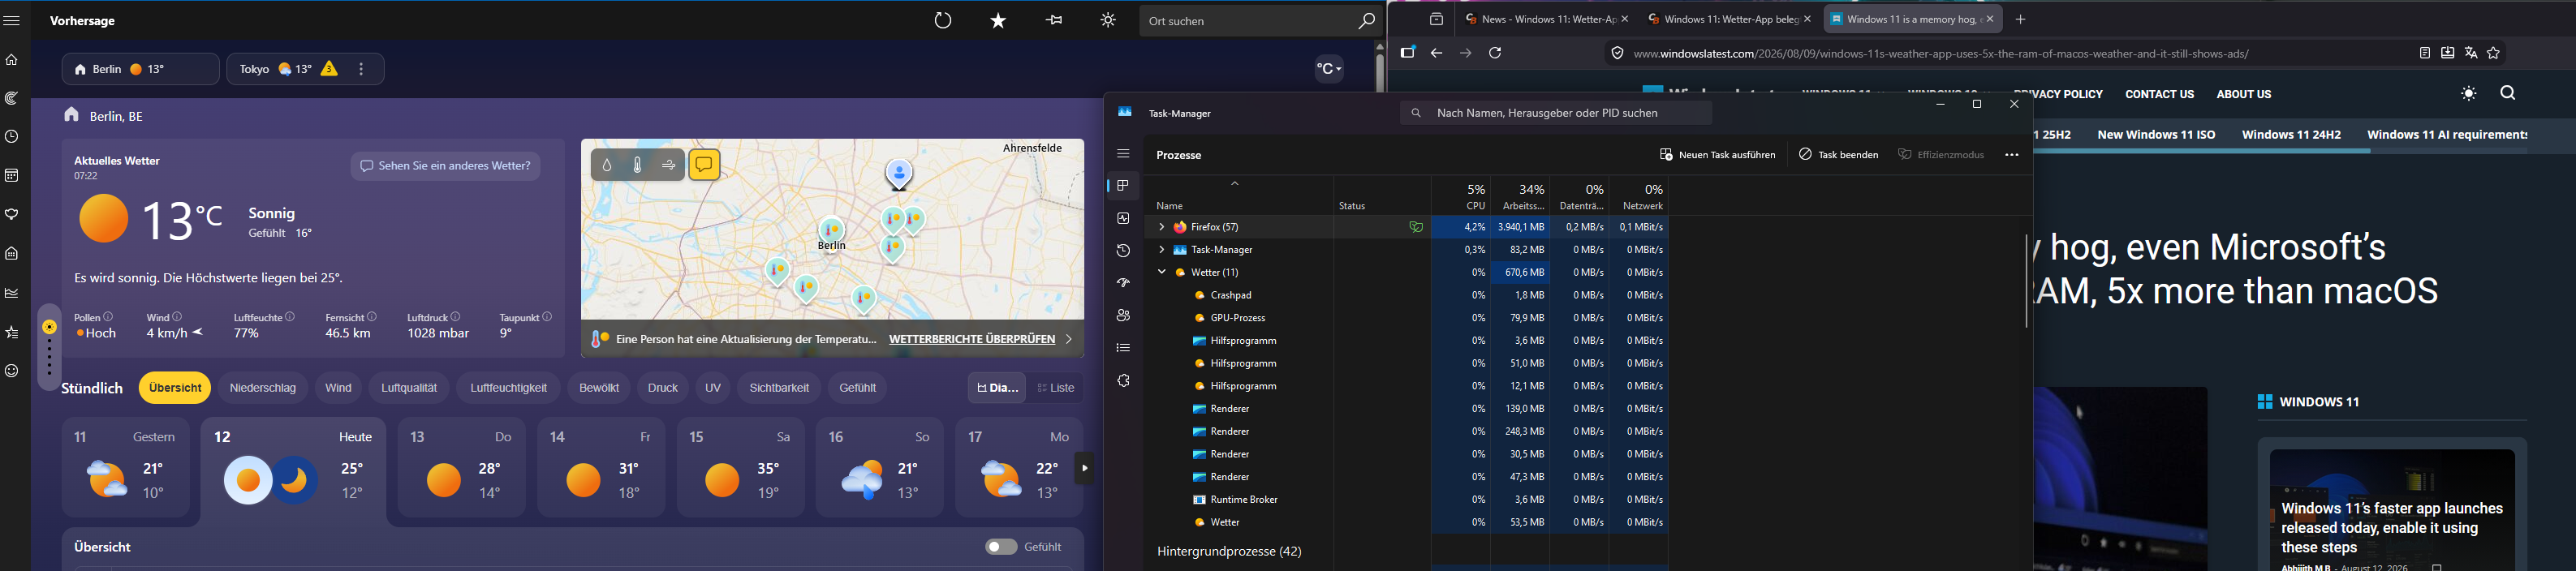Click the Weather app vertical scrollbar
This screenshot has width=2576, height=571.
pyautogui.click(x=1379, y=72)
